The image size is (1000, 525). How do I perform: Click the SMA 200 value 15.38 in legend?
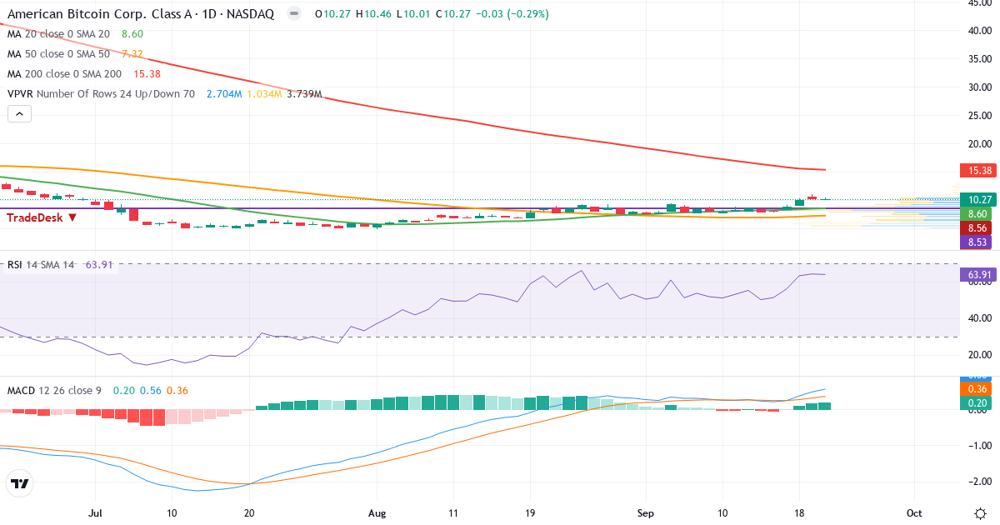point(146,74)
